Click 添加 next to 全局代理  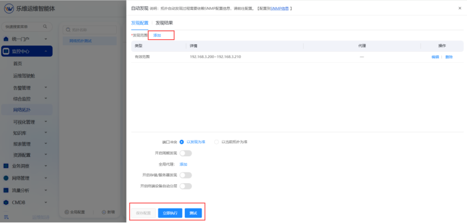[x=183, y=165]
